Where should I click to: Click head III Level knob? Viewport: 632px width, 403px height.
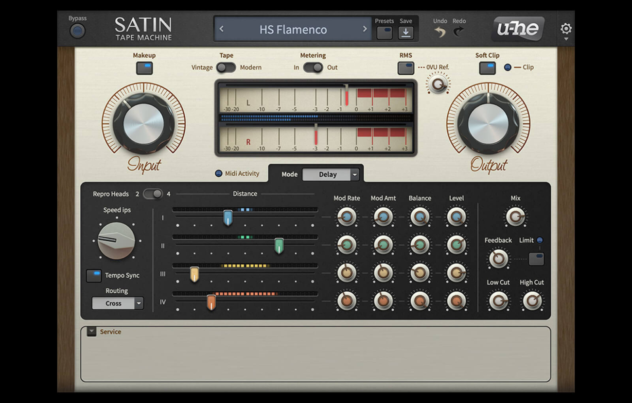coord(456,273)
